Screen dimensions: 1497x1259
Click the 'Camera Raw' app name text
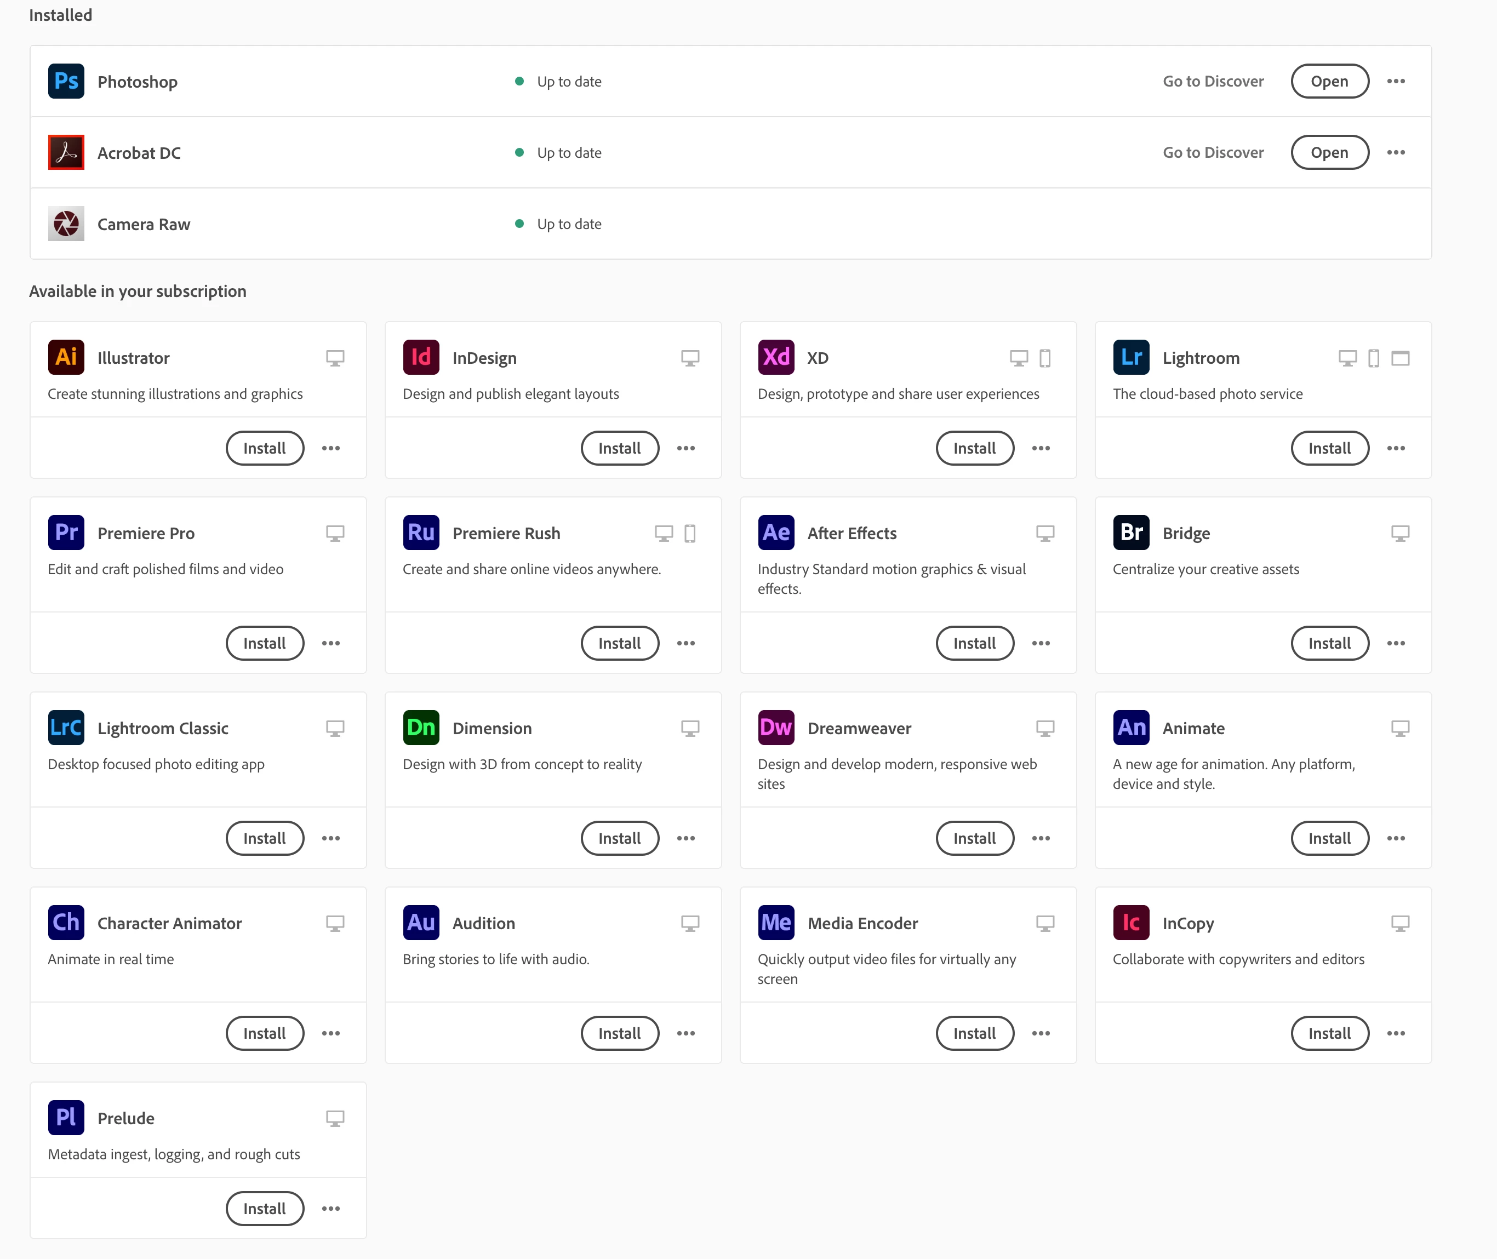click(x=144, y=224)
